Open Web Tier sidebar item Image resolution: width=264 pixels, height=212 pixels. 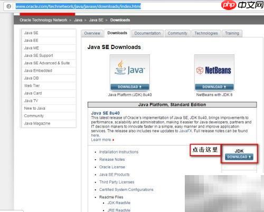pos(49,86)
